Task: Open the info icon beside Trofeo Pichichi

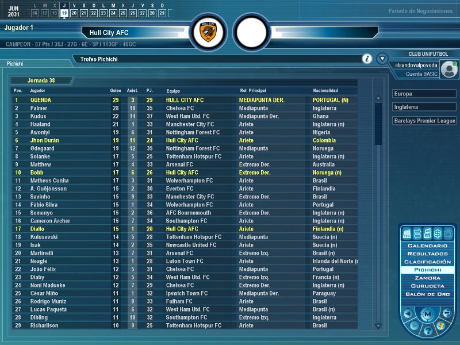Action: (x=367, y=59)
